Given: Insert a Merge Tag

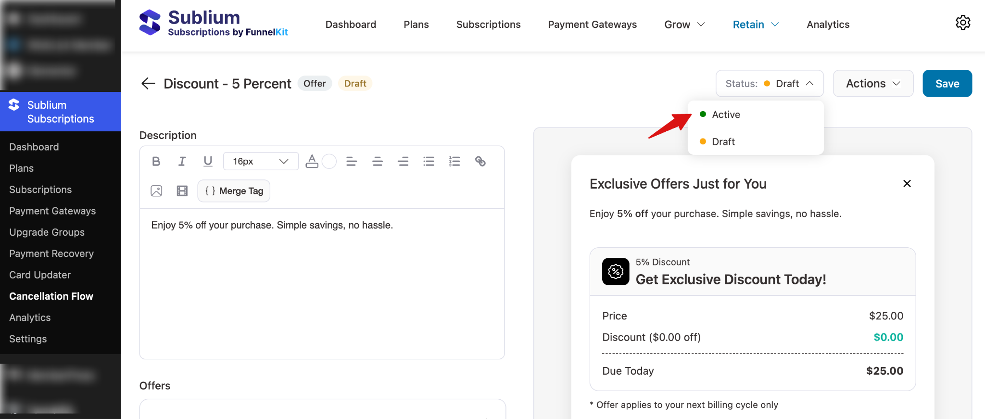Looking at the screenshot, I should coord(234,191).
